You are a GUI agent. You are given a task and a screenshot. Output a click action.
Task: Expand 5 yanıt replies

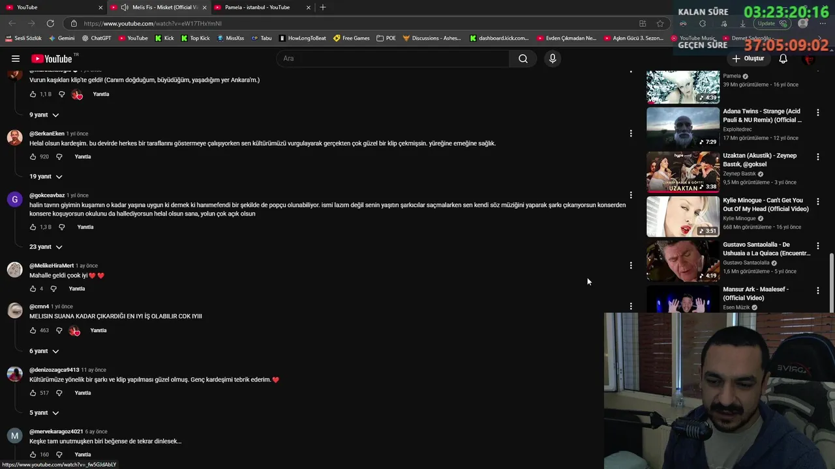(44, 413)
